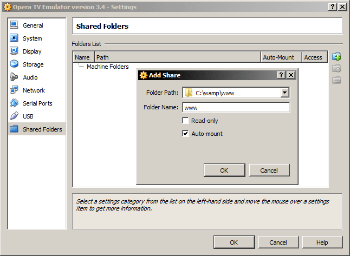Click OK in the Settings window
This screenshot has height=256, width=350.
tap(234, 242)
